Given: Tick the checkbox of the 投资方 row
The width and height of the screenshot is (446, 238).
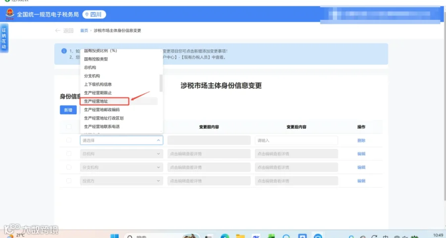Looking at the screenshot, I should (x=69, y=181).
